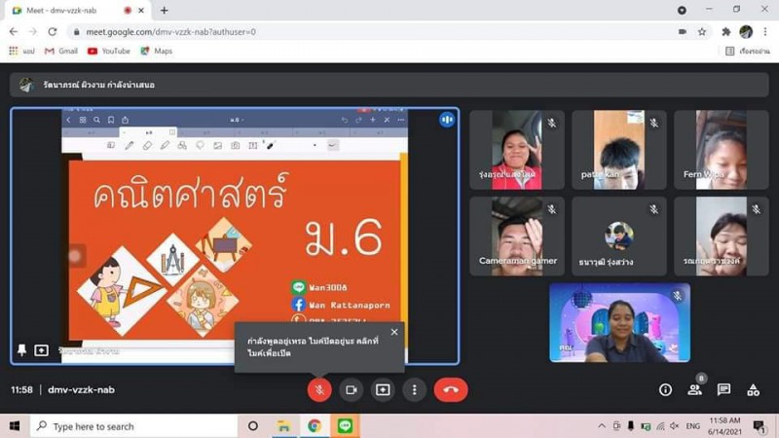Open the chat messages panel
The image size is (779, 438).
pyautogui.click(x=723, y=389)
